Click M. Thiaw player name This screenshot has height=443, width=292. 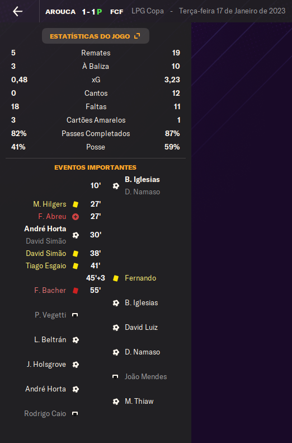click(x=139, y=402)
